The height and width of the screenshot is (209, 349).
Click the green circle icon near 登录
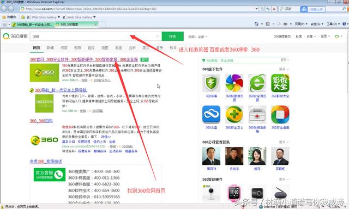pyautogui.click(x=337, y=36)
